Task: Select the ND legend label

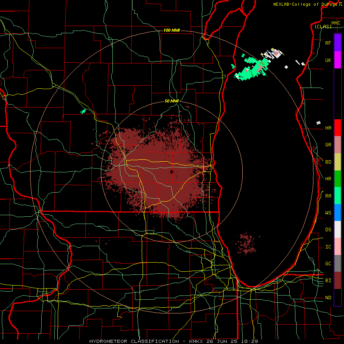Action: coord(328,298)
